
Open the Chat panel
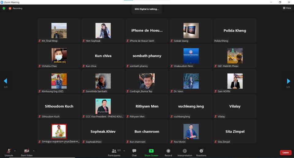pyautogui.click(x=134, y=152)
